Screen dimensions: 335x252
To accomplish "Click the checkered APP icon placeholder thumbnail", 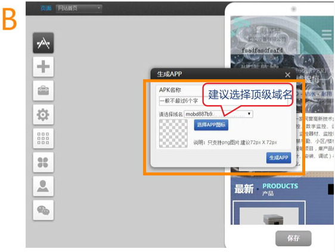I will point(173,133).
